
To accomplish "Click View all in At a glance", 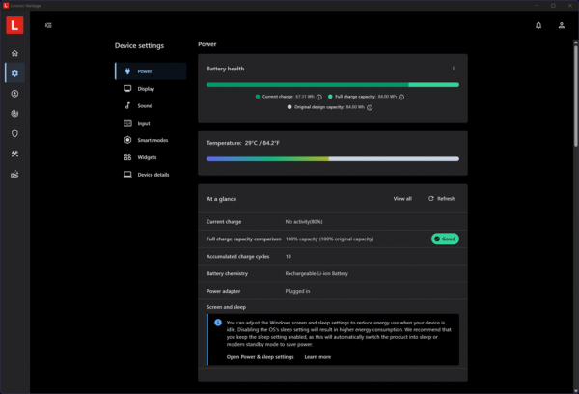I will [402, 199].
